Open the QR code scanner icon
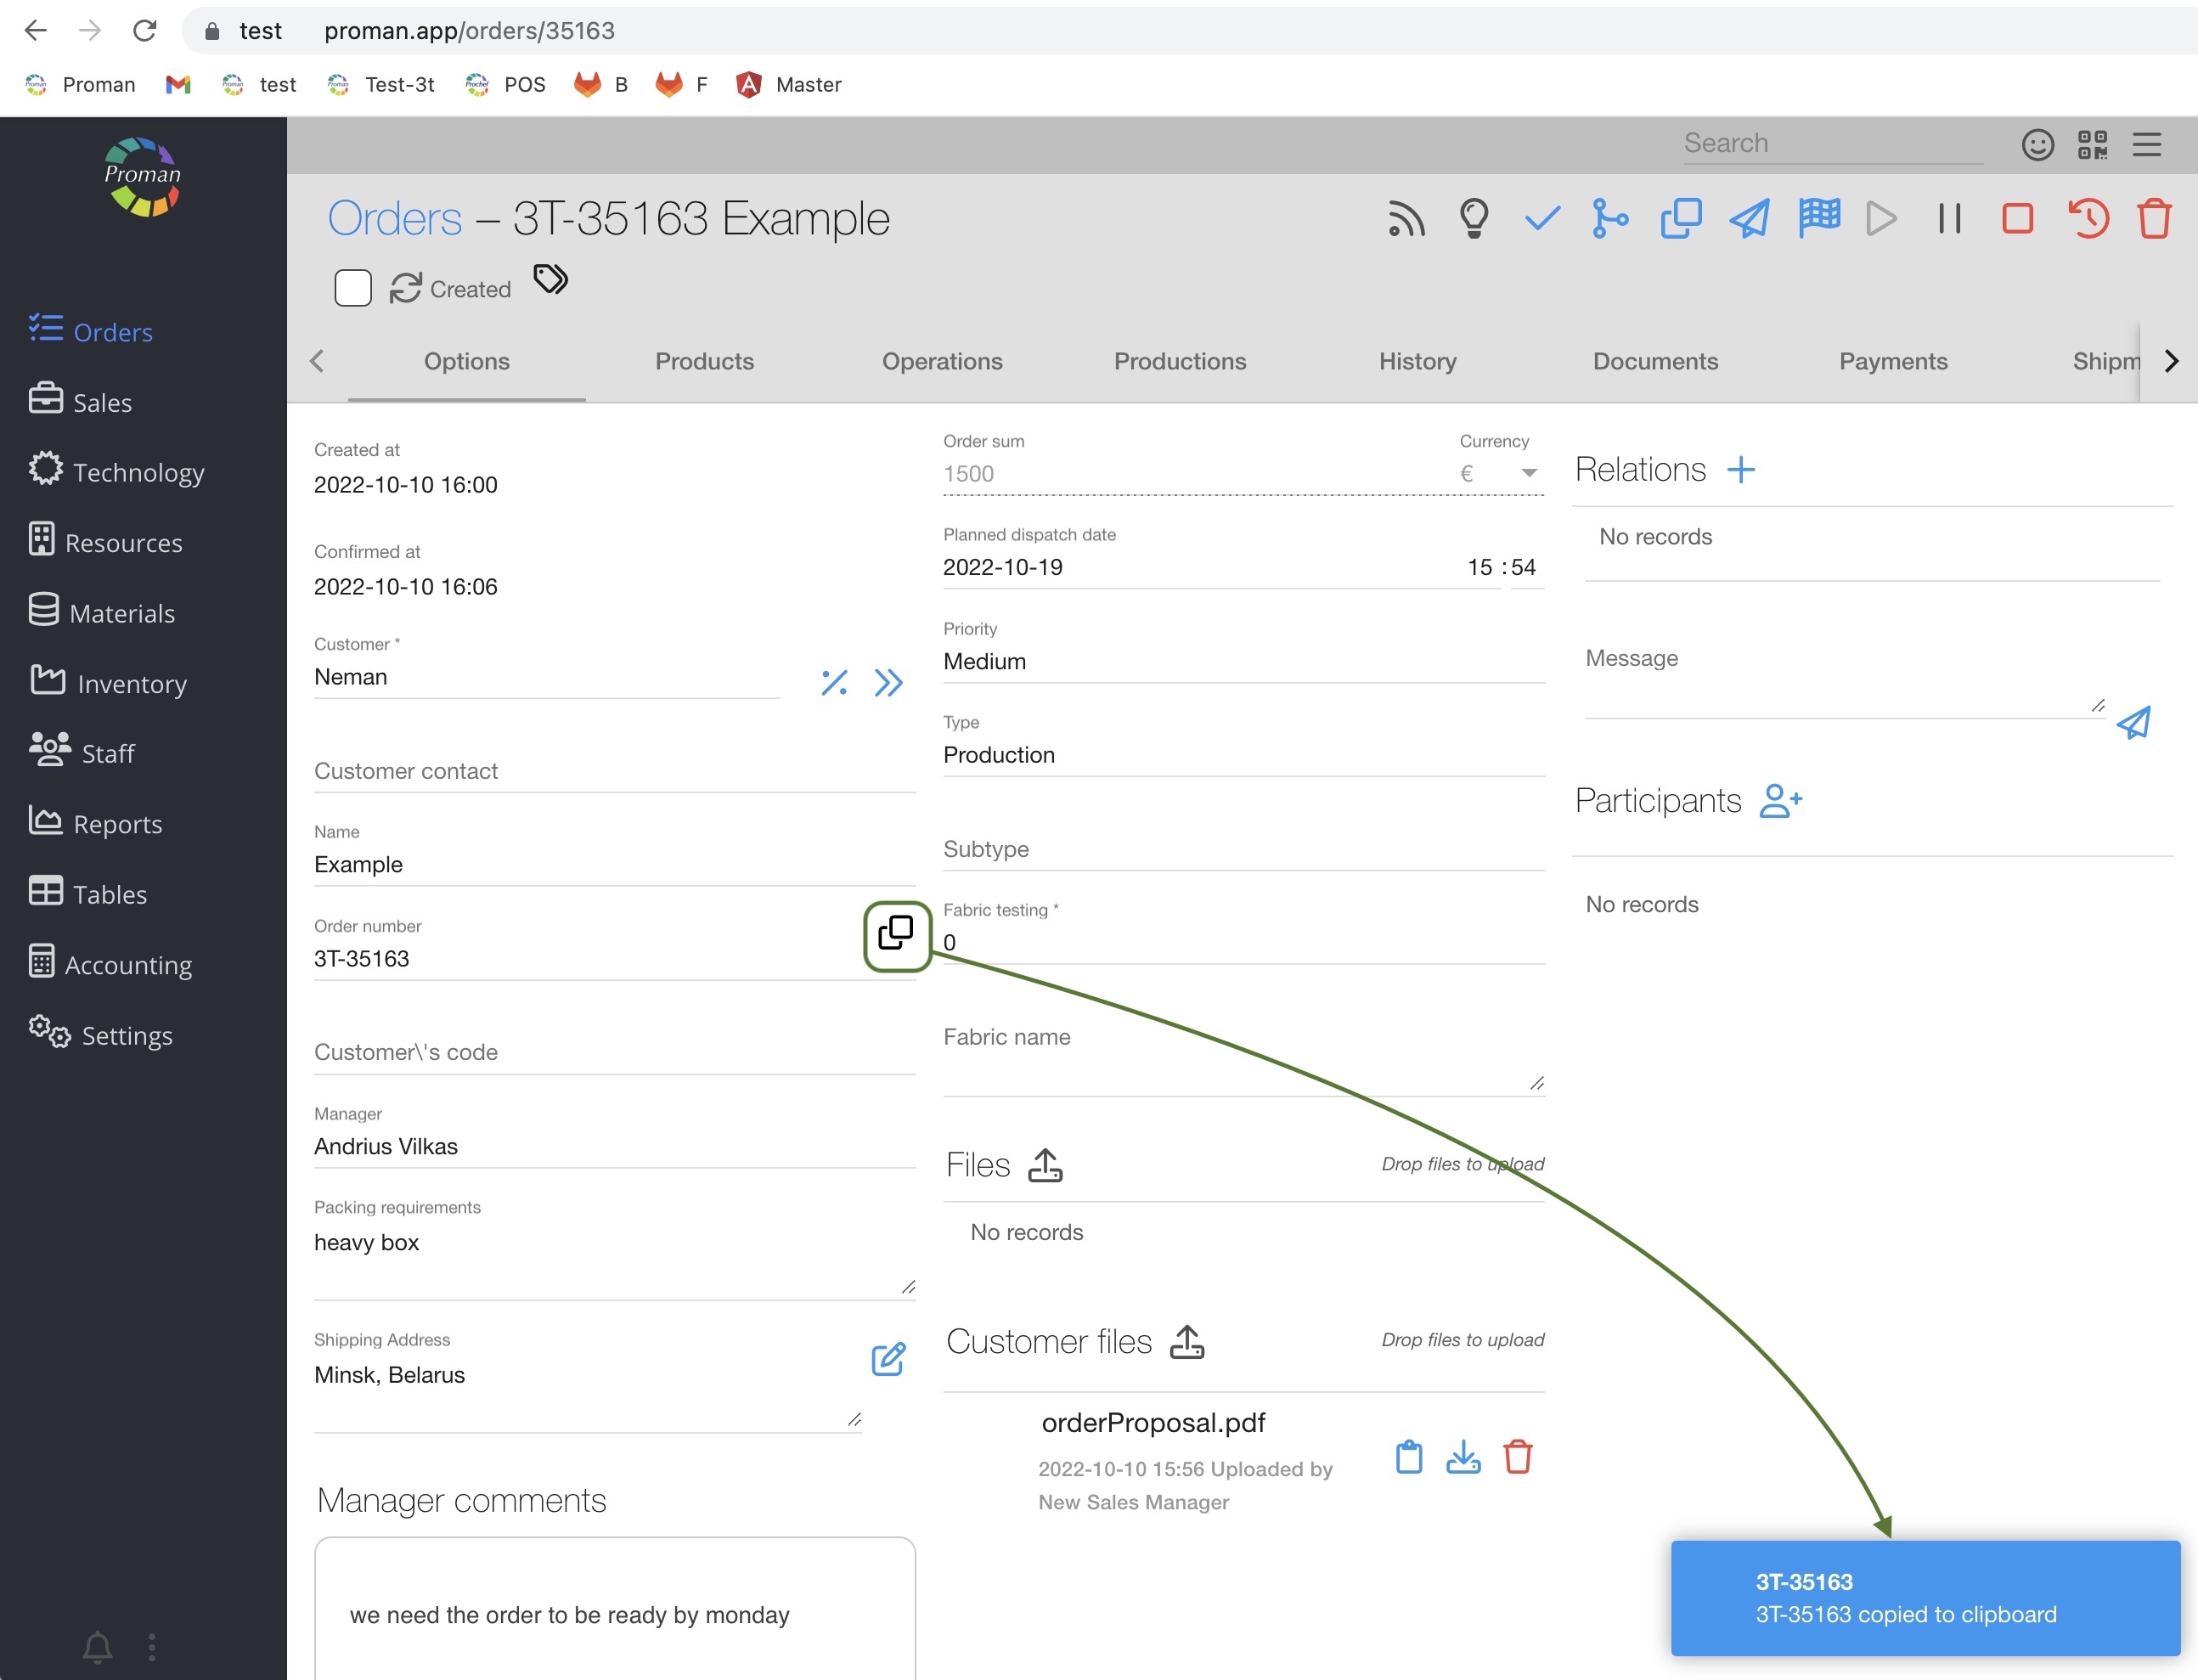This screenshot has width=2198, height=1680. 2092,145
